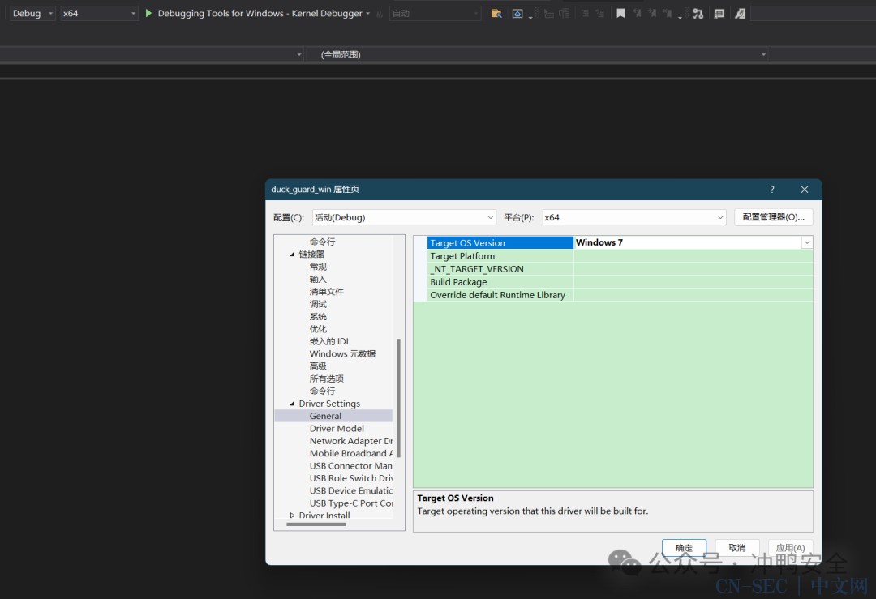Select the 清单文件 tree item
Screen dimensions: 876x599
pos(327,292)
